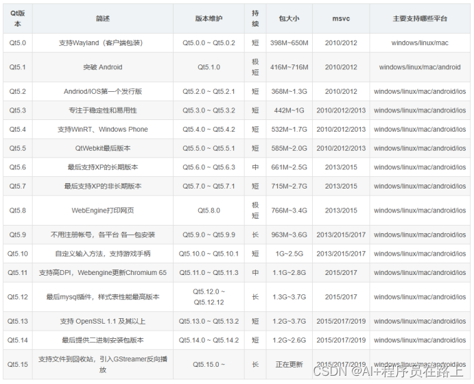
Task: Click the '1.2G~2.6G' package size
Action: click(289, 340)
